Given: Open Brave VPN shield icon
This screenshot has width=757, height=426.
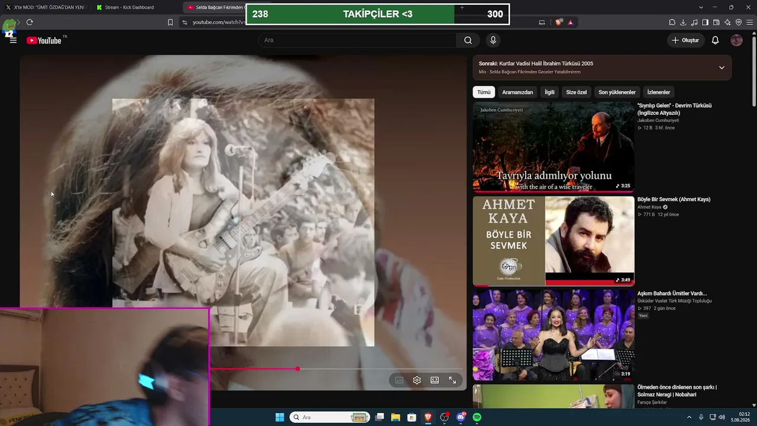Looking at the screenshot, I should point(739,22).
